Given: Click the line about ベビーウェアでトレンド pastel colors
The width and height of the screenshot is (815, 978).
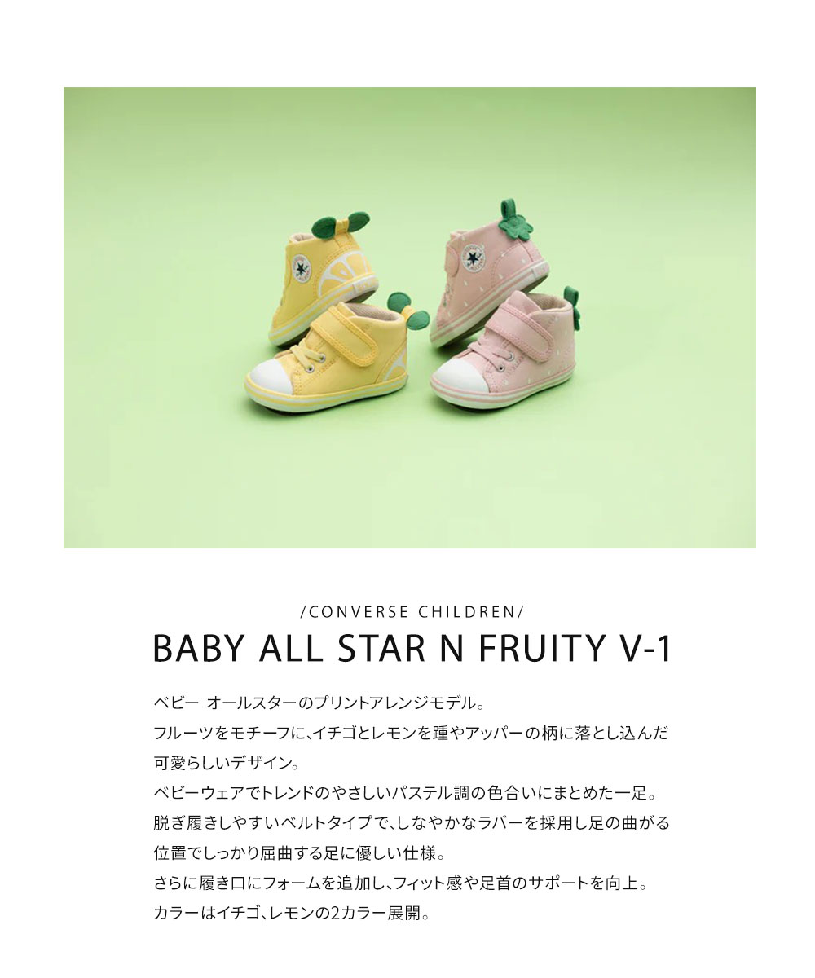Looking at the screenshot, I should 399,792.
